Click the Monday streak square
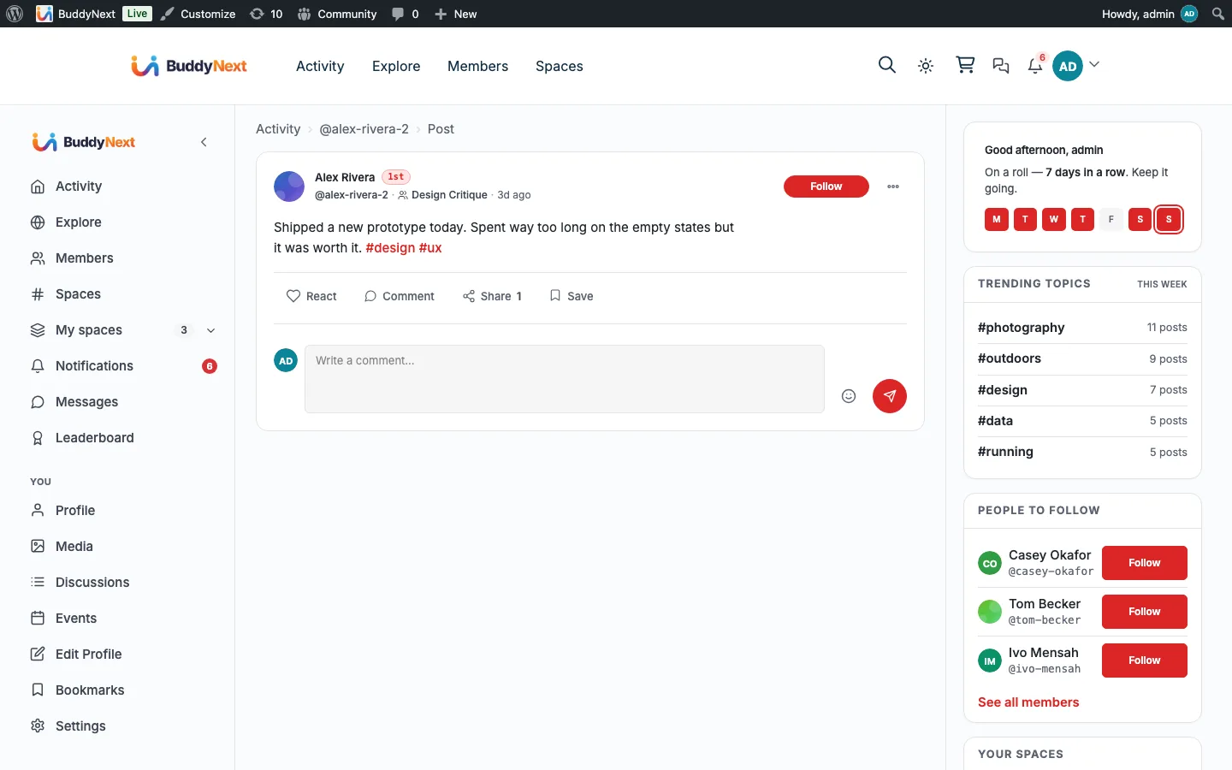This screenshot has width=1232, height=770. pos(996,219)
